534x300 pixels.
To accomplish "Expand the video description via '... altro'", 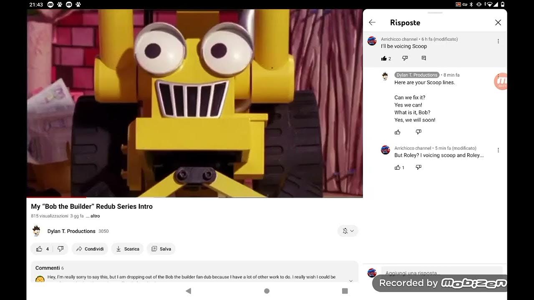I will pos(93,216).
